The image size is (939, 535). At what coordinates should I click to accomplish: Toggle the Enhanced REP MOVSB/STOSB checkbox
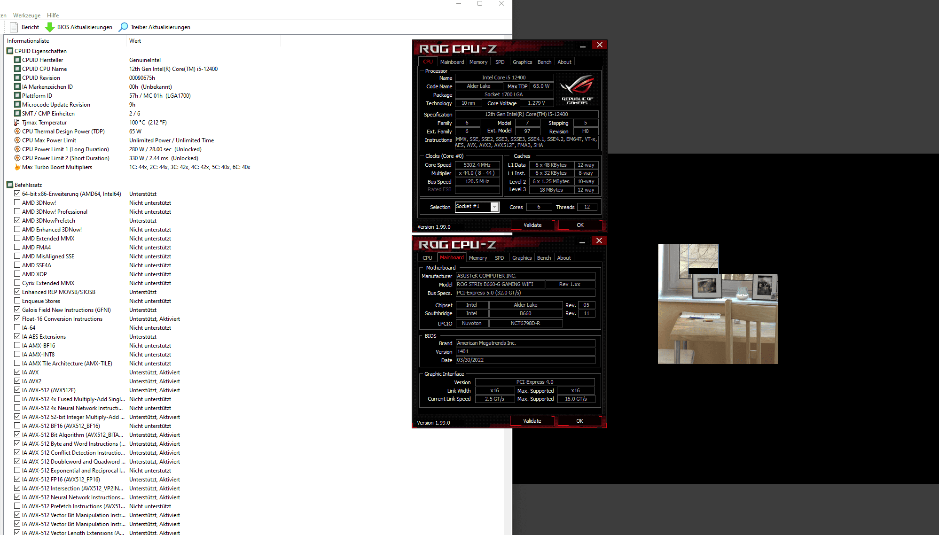[x=17, y=292]
